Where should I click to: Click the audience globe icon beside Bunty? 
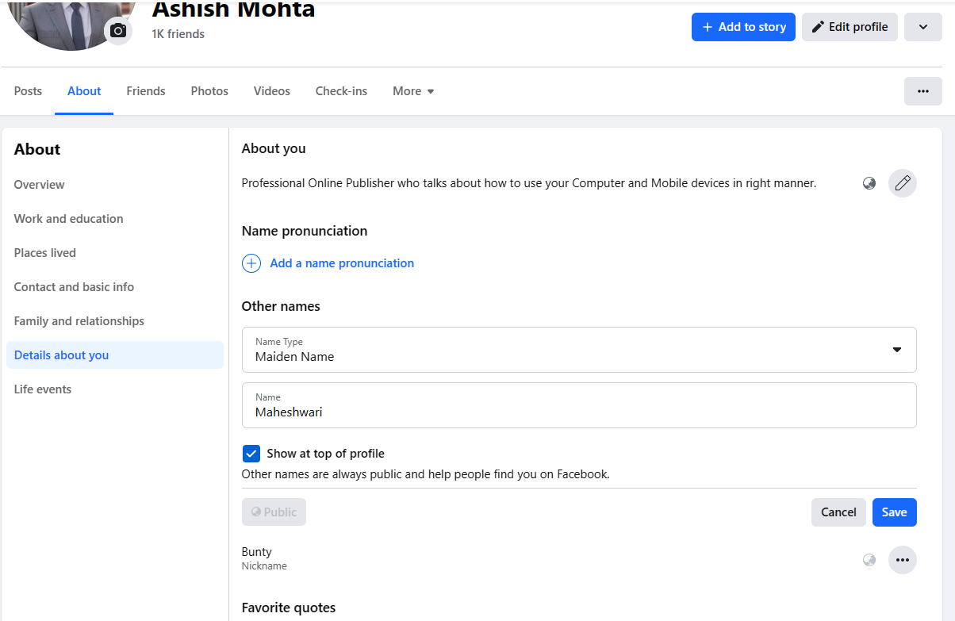(869, 559)
